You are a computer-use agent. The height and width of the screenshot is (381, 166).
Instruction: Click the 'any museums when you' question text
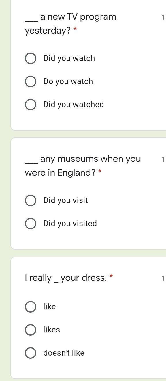click(90, 159)
